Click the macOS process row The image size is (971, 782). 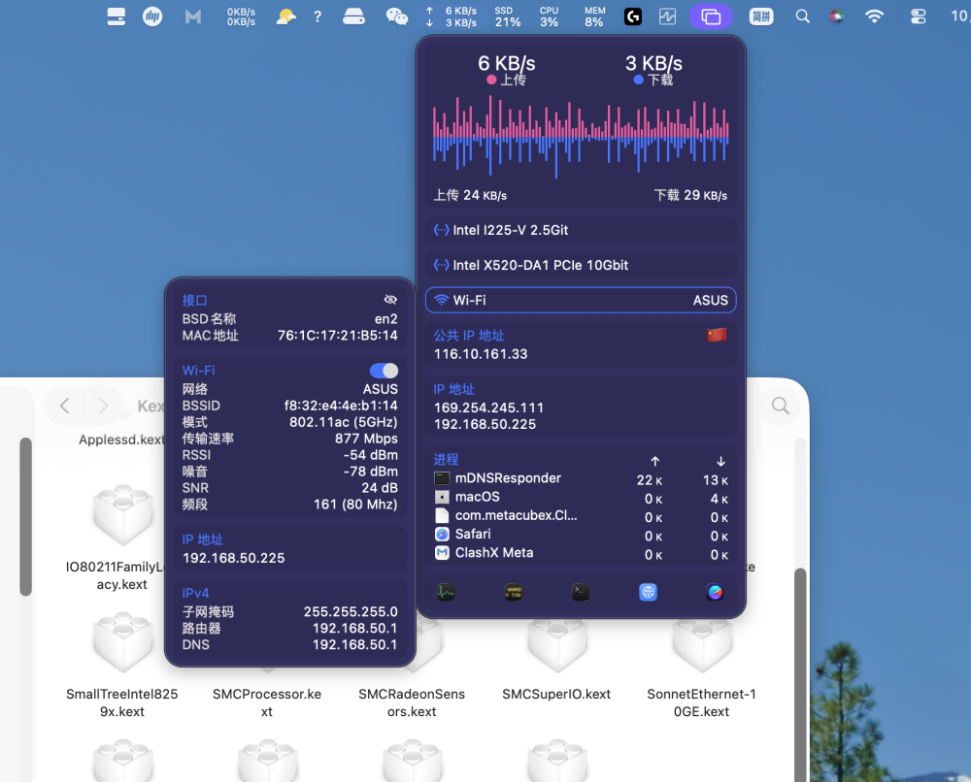[x=581, y=498]
